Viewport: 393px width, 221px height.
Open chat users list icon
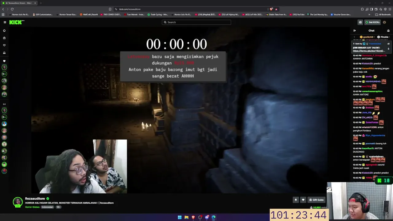[388, 31]
